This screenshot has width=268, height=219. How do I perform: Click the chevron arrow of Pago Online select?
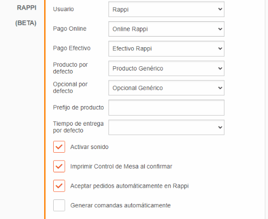click(x=220, y=29)
